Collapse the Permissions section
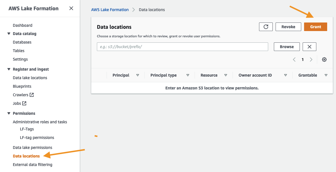 pyautogui.click(x=9, y=113)
